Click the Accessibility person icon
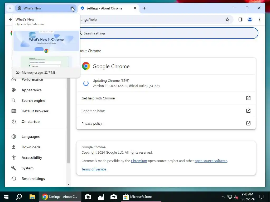This screenshot has height=202, width=270. pos(14,158)
